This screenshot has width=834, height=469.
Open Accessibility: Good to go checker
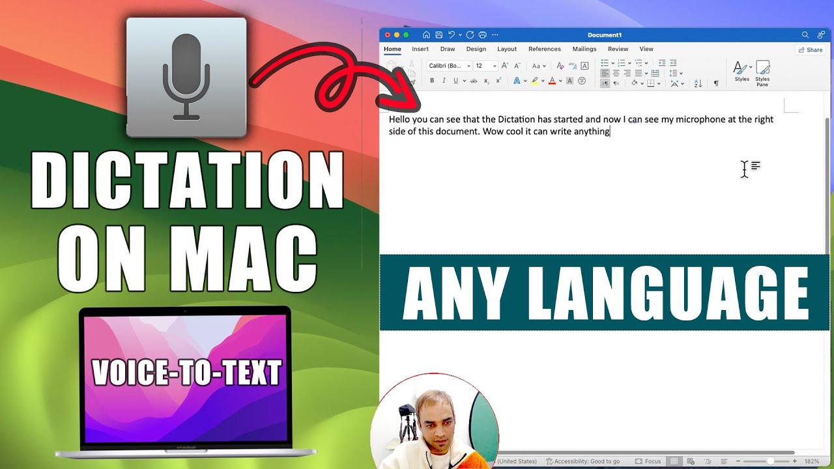pos(582,461)
